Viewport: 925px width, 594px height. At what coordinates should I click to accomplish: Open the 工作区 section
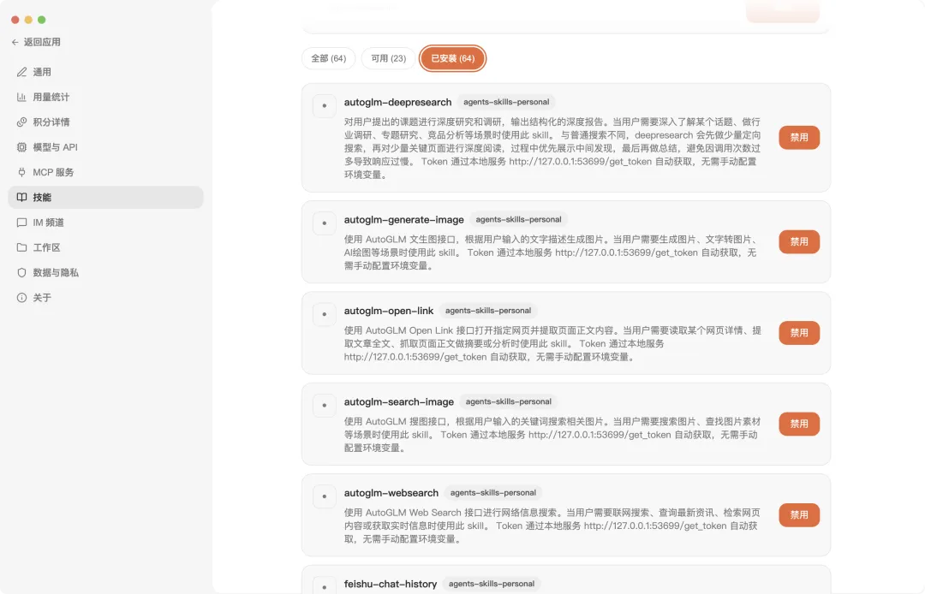click(x=105, y=247)
